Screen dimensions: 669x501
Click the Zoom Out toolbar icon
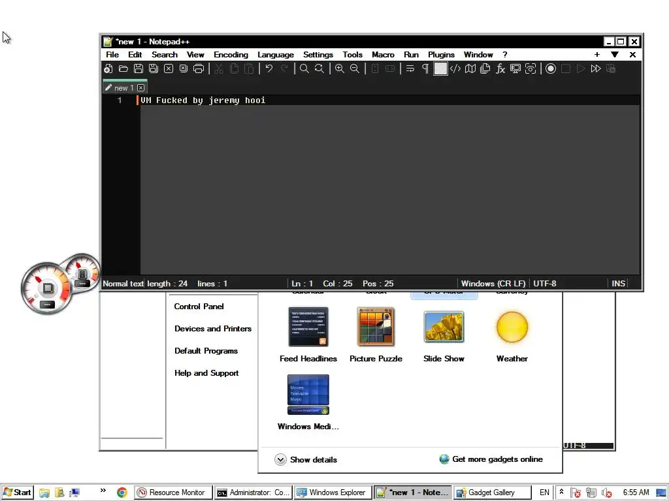[x=355, y=68]
